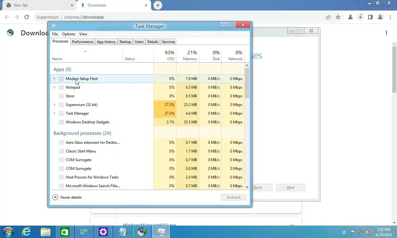
Task: Open File Explorer from the taskbar
Action: [46, 232]
